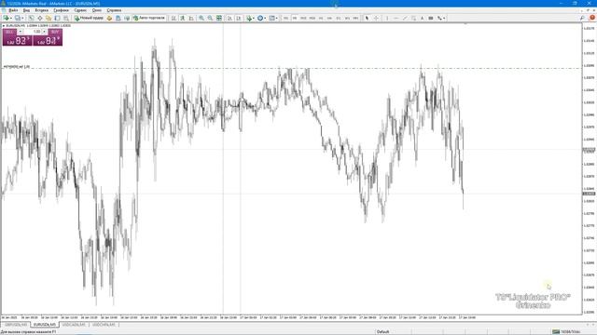Open the Terminal panel icon
The width and height of the screenshot is (597, 335).
[57, 18]
